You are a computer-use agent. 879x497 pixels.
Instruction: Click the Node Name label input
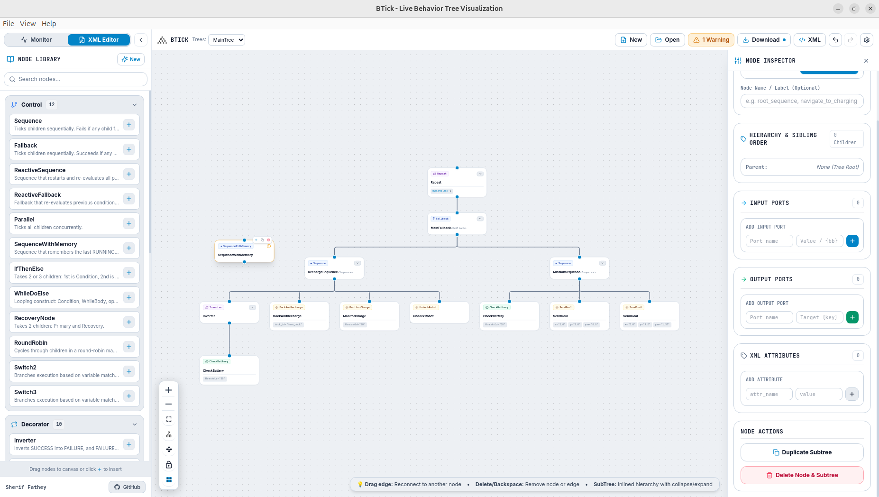click(802, 101)
